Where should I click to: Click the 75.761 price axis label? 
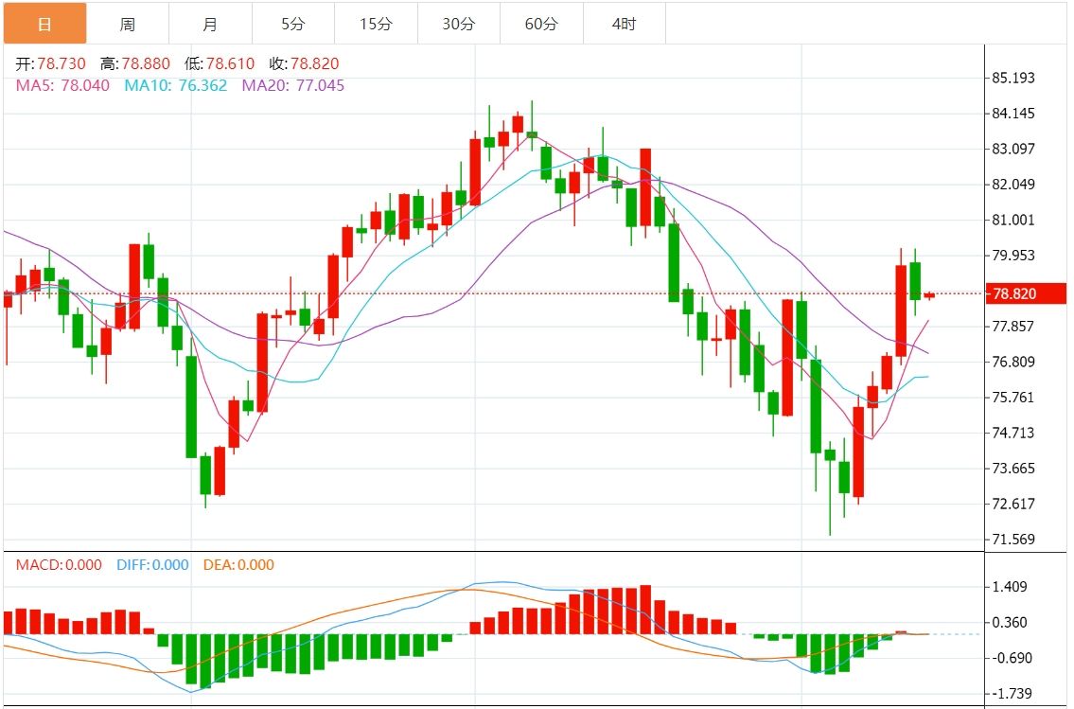coord(1013,398)
